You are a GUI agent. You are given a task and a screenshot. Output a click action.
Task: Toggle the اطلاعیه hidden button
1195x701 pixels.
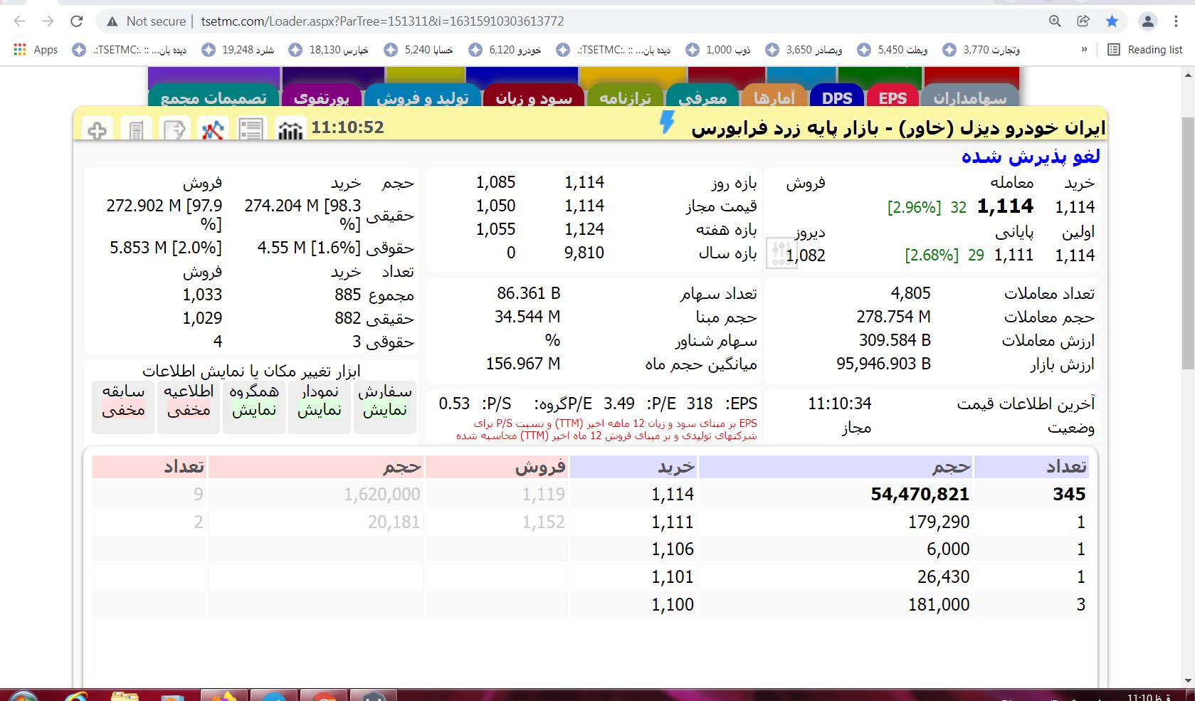click(x=189, y=406)
